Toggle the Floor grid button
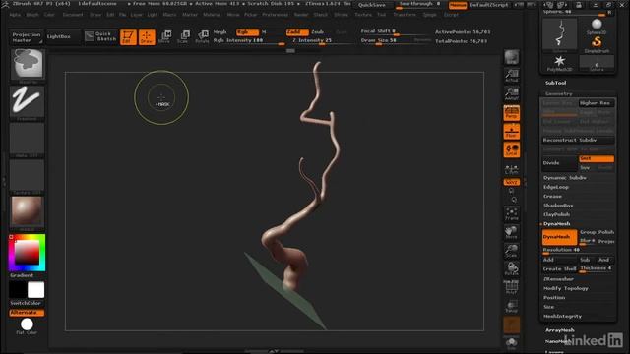Screen dimensions: 630x354 pyautogui.click(x=512, y=131)
